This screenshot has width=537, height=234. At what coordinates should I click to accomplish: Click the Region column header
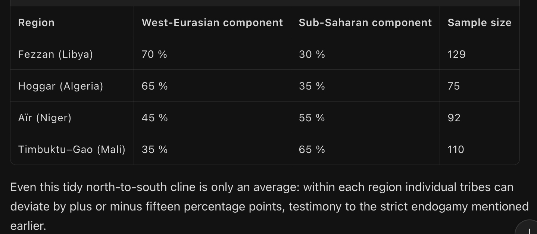36,23
